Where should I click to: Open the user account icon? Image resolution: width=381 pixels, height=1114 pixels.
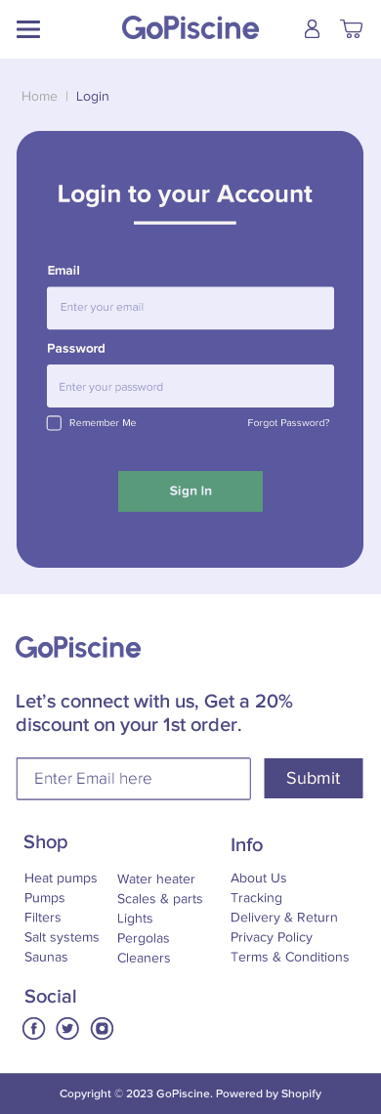[312, 28]
